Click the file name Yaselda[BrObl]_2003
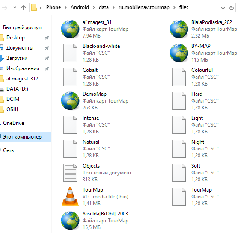 (105, 214)
